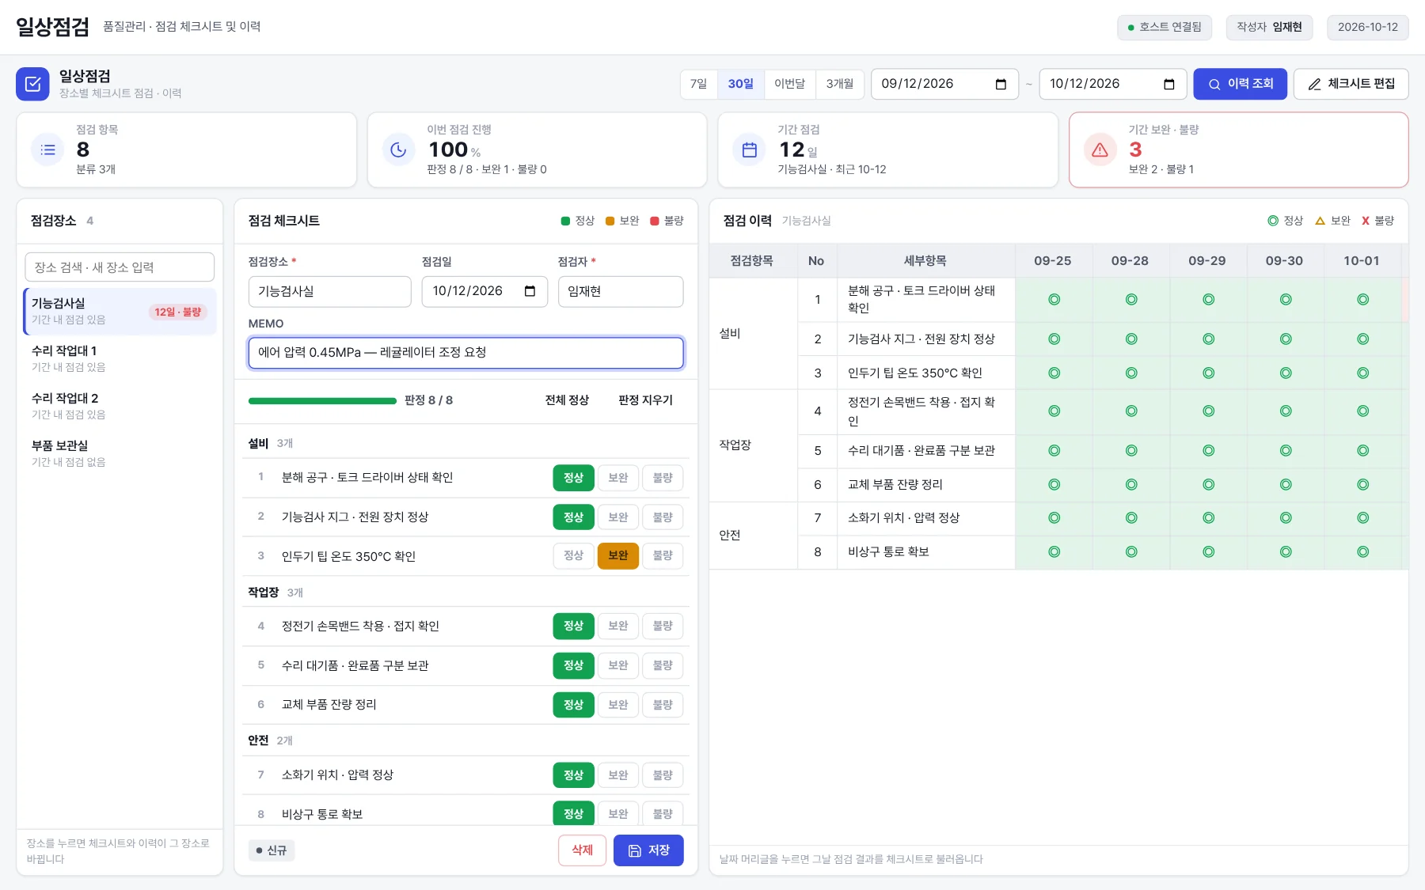Image resolution: width=1425 pixels, height=890 pixels.
Task: Click the 이력 조회 search button
Action: (x=1241, y=84)
